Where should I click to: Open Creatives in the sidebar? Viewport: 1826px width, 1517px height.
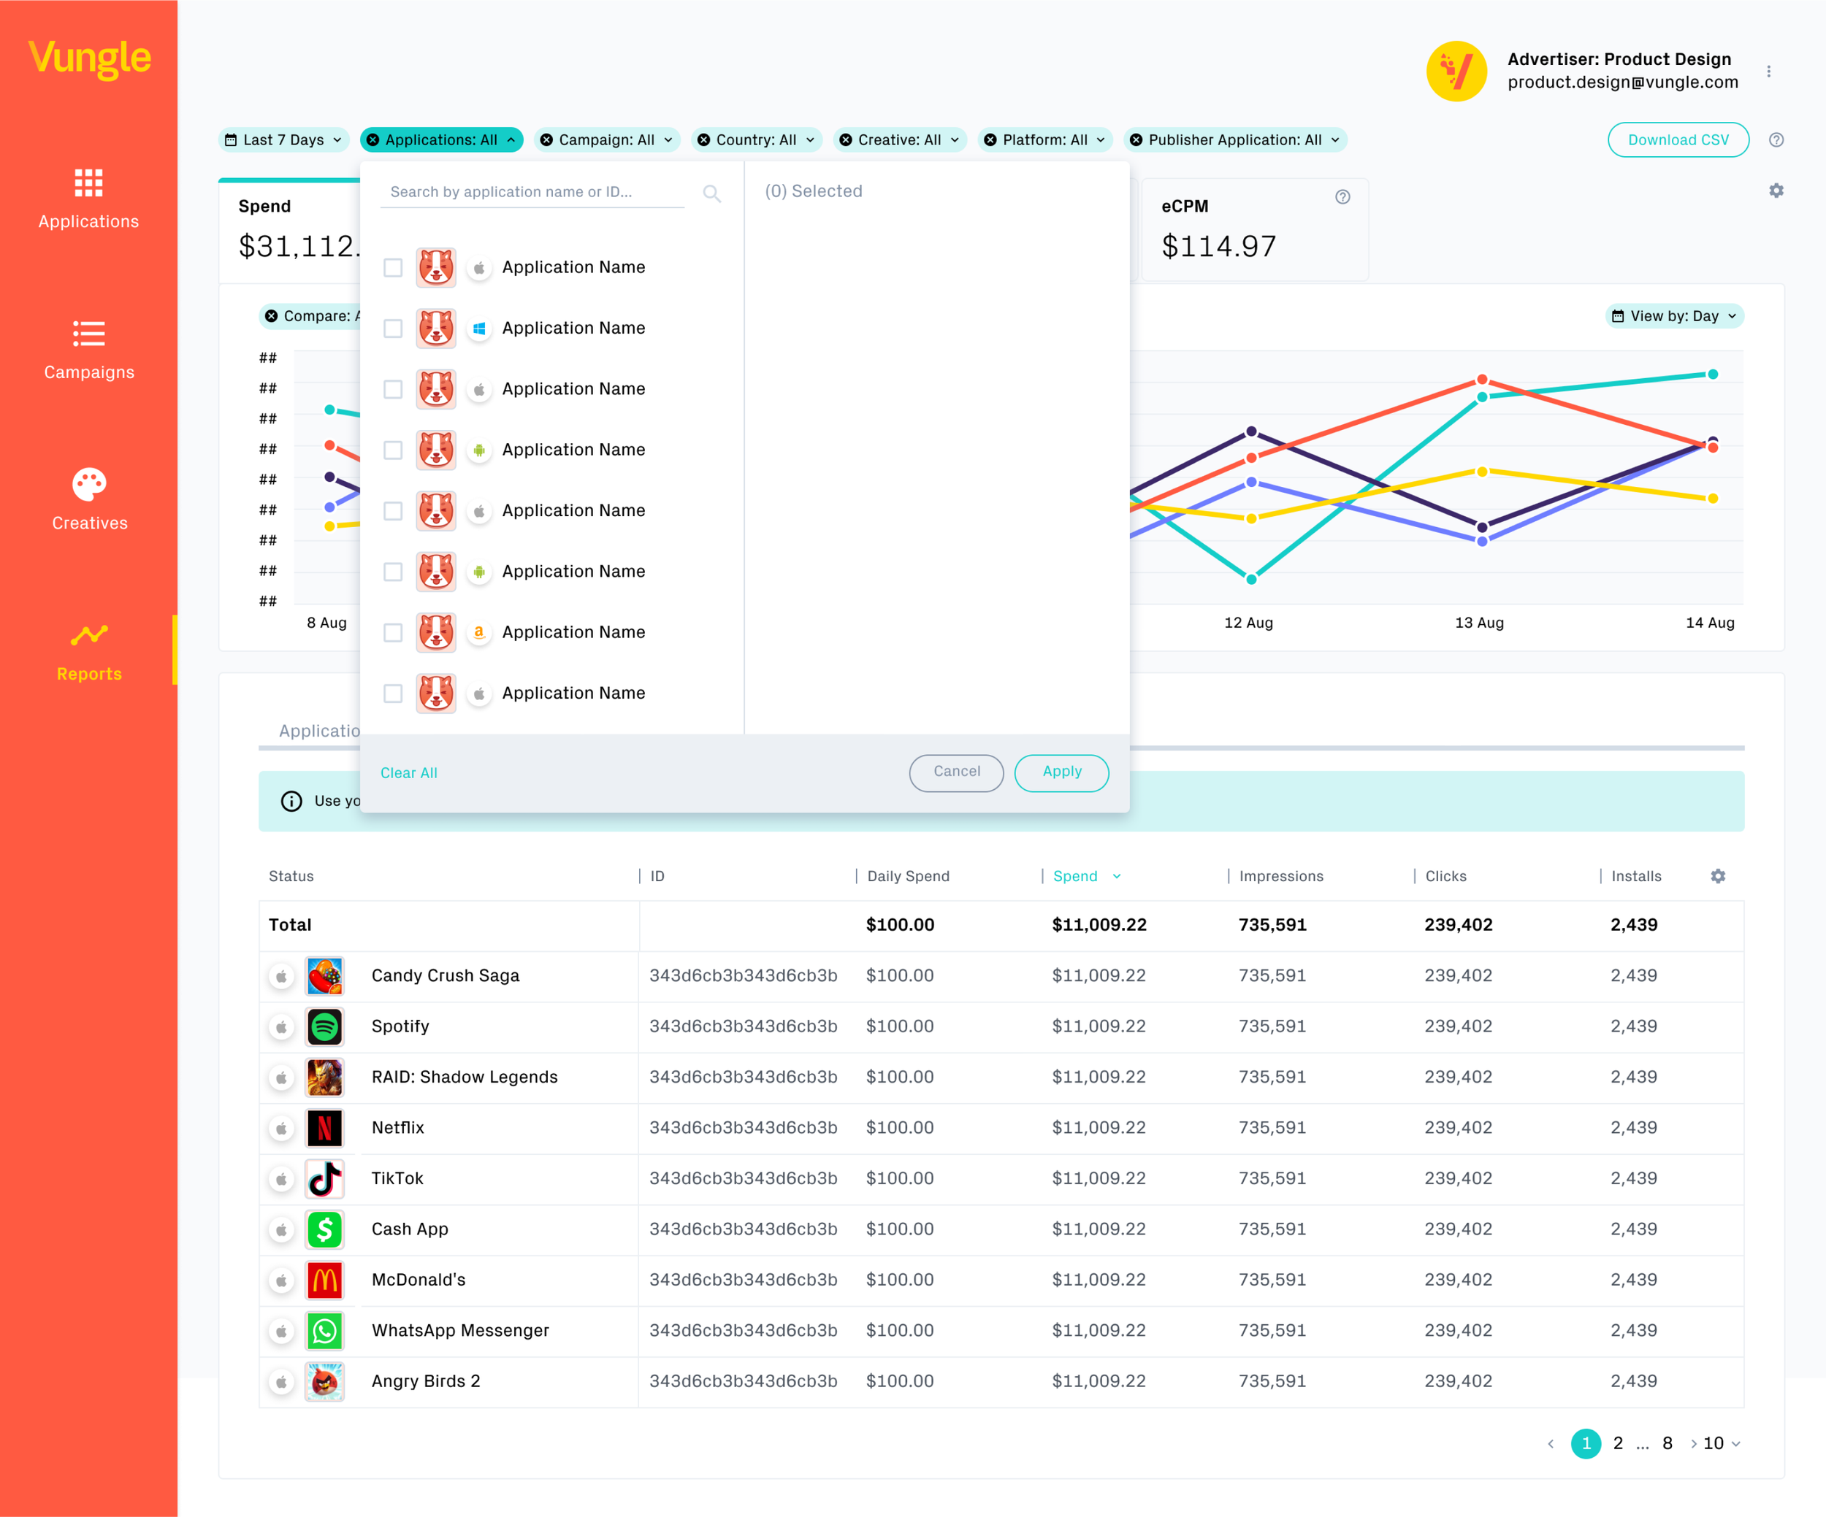tap(88, 499)
